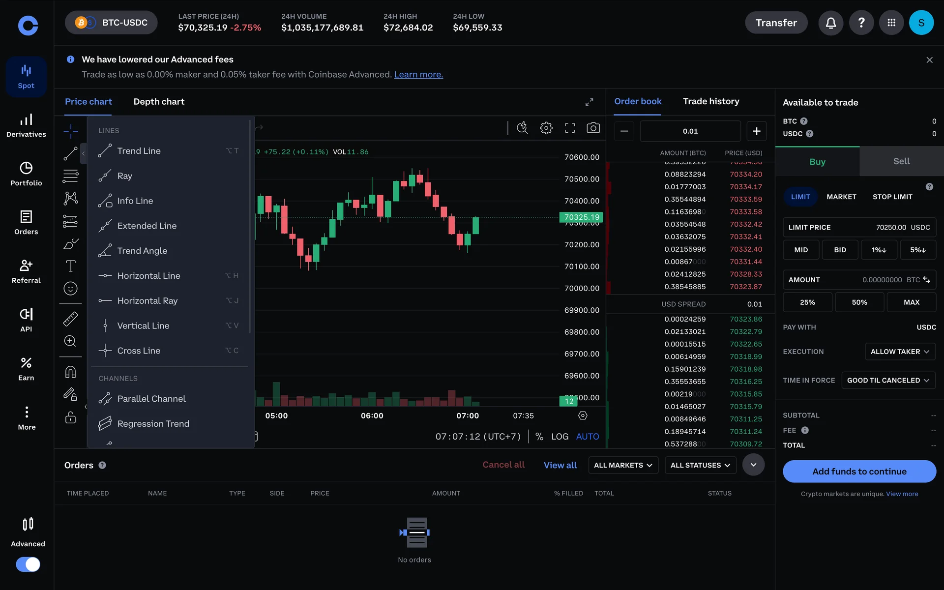Viewport: 944px width, 590px height.
Task: Toggle LOG scale on chart
Action: (x=560, y=437)
